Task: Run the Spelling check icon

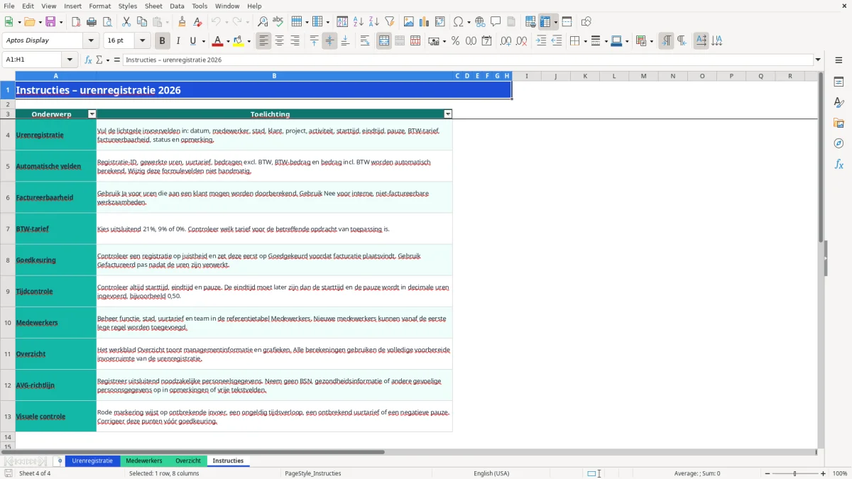Action: click(x=278, y=22)
